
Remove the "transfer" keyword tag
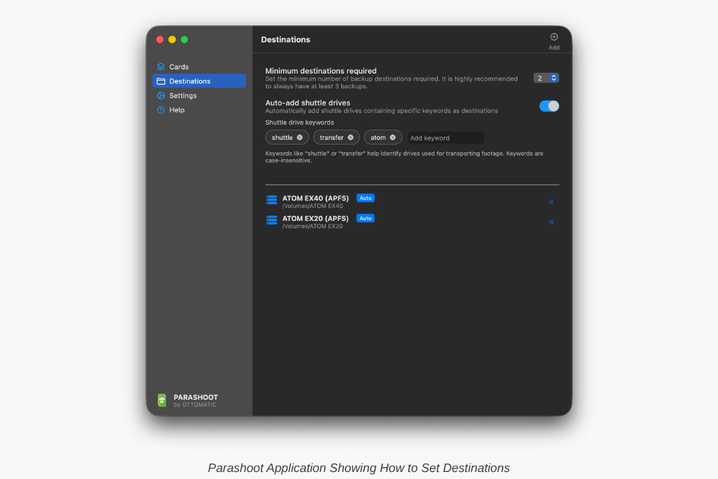pos(351,137)
